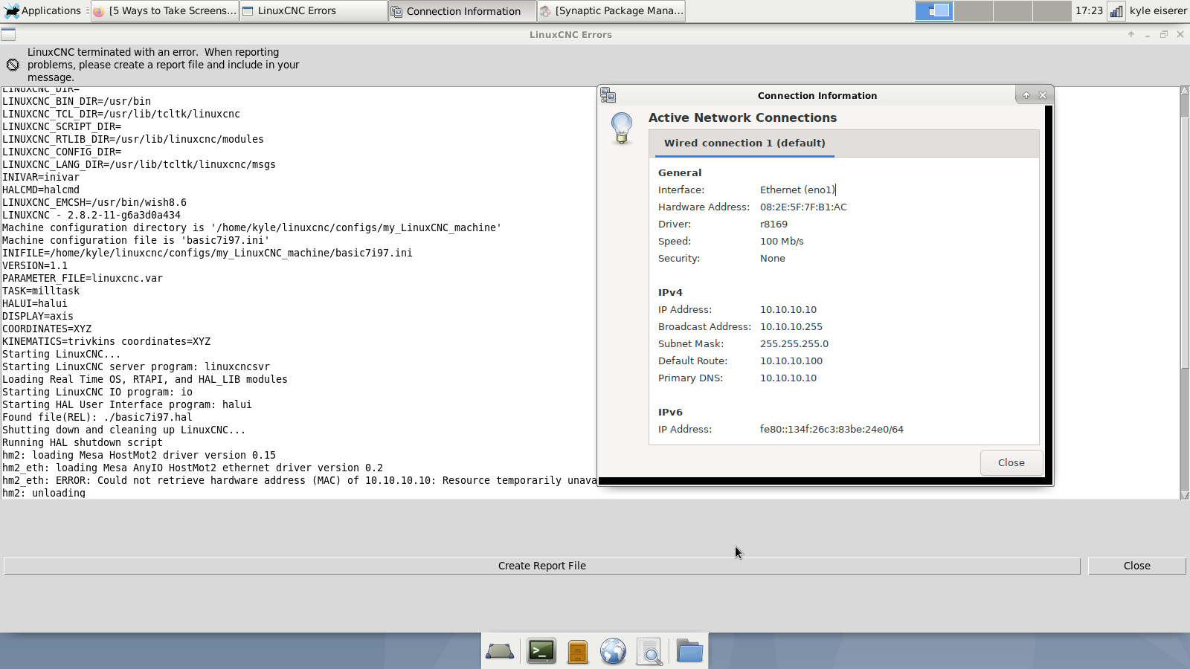Select the third workspace in pager
The width and height of the screenshot is (1190, 669).
coord(1013,10)
